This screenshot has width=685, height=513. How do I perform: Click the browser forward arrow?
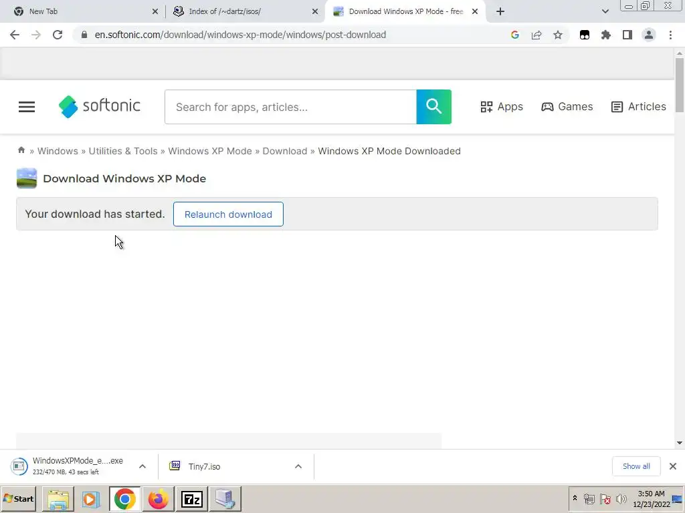[36, 35]
